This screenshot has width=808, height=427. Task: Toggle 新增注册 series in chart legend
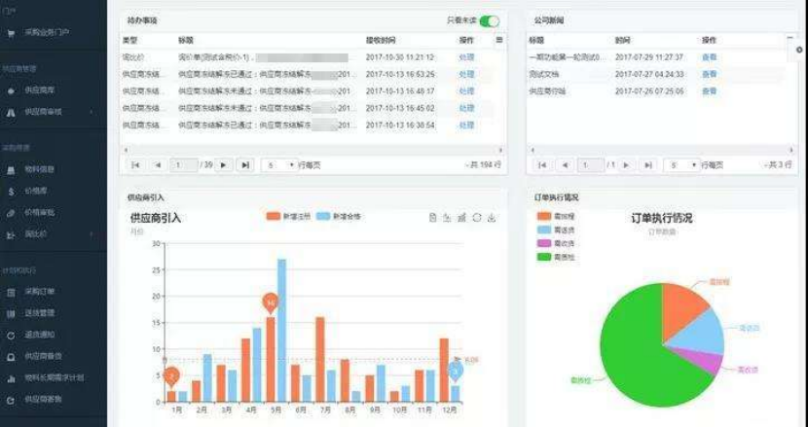tap(274, 216)
